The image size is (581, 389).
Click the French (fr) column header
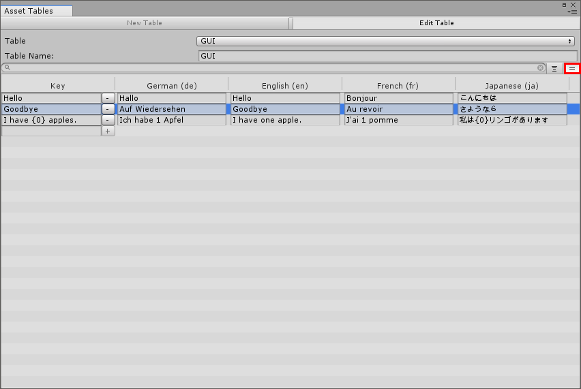pyautogui.click(x=398, y=86)
